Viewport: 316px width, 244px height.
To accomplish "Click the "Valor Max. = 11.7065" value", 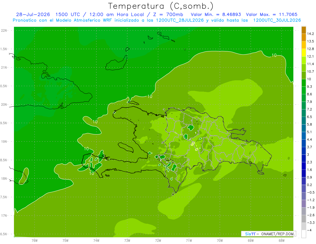I will click(x=272, y=14).
